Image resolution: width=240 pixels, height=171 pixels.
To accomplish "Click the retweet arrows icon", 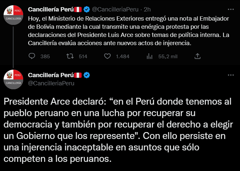I will [x=70, y=56].
